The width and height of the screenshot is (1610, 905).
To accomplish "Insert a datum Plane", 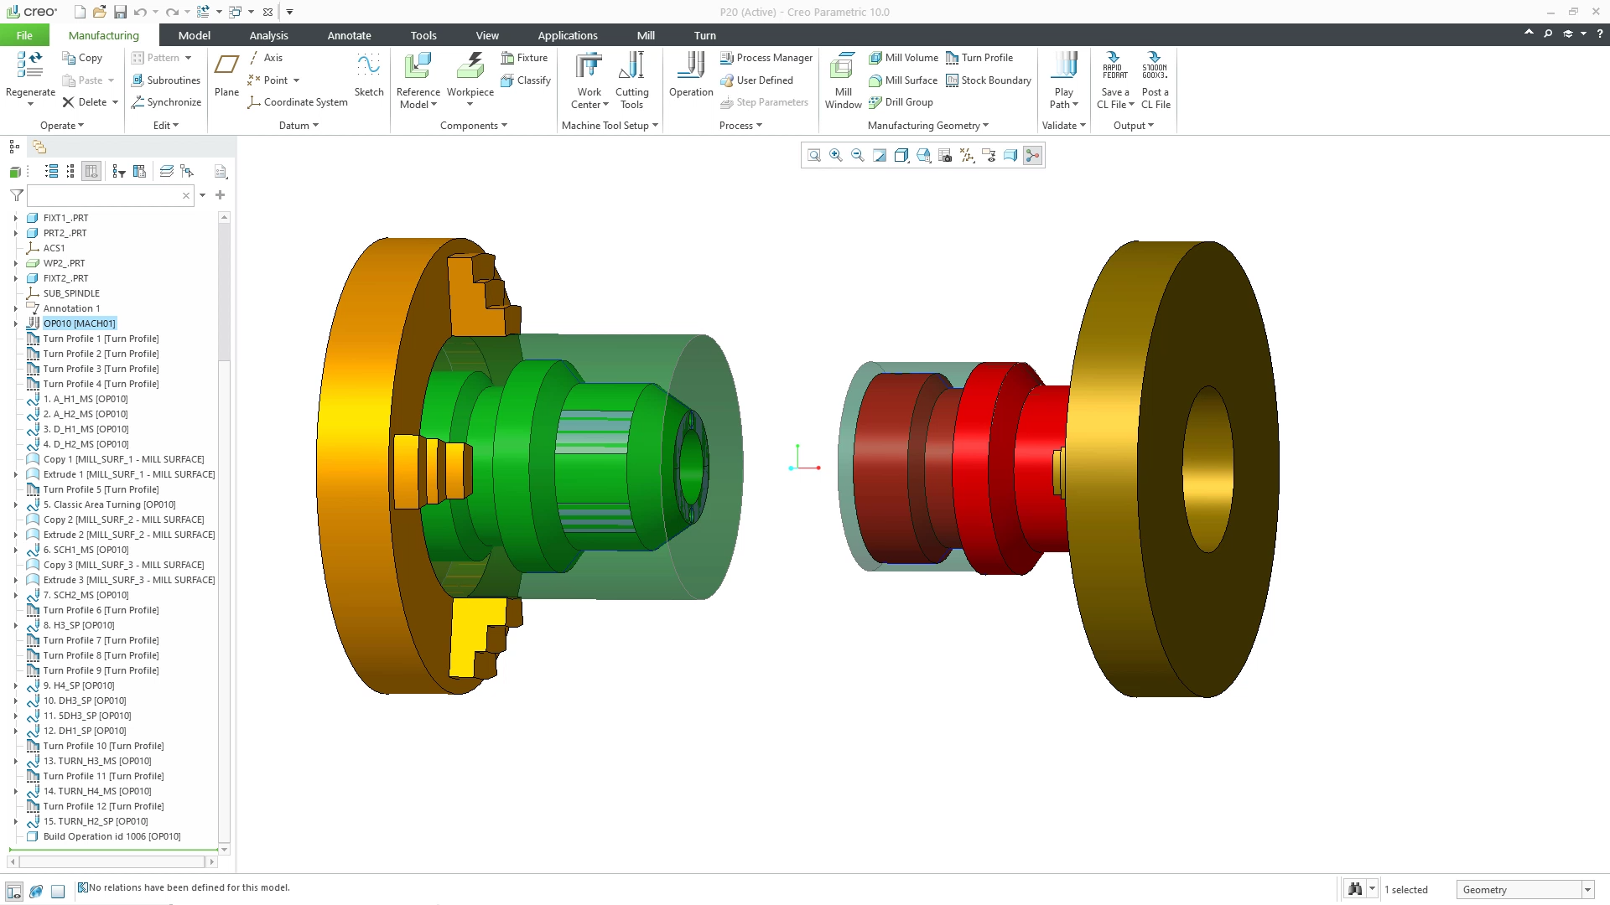I will [226, 75].
